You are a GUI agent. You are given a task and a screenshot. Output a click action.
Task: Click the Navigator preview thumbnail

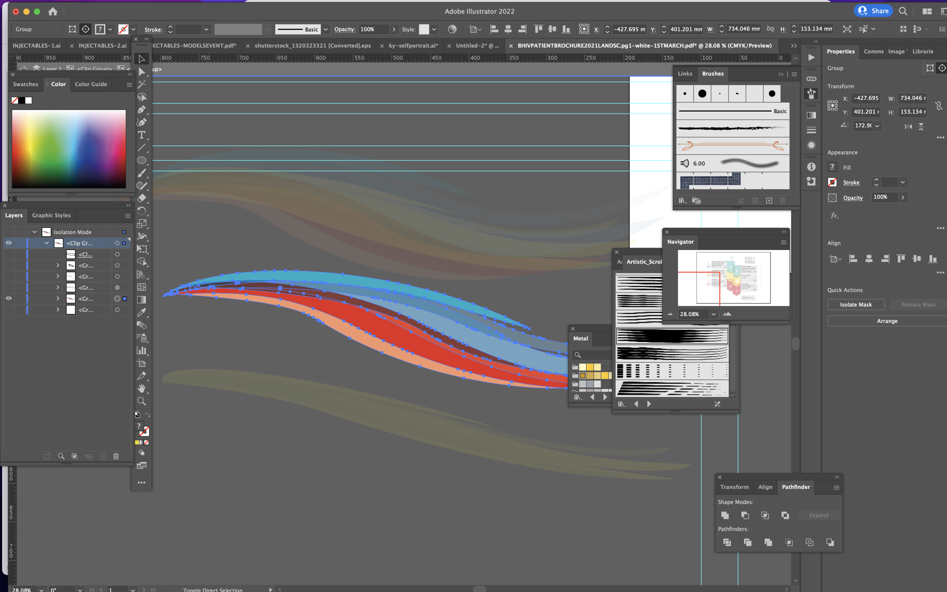(x=733, y=278)
